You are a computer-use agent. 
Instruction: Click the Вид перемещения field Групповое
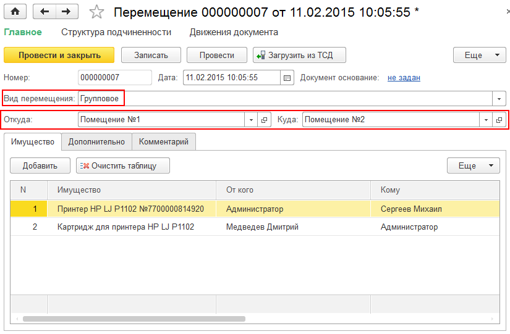[x=285, y=99]
